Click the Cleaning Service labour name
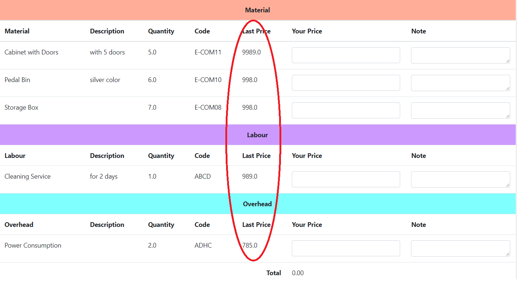519x281 pixels. pyautogui.click(x=28, y=176)
